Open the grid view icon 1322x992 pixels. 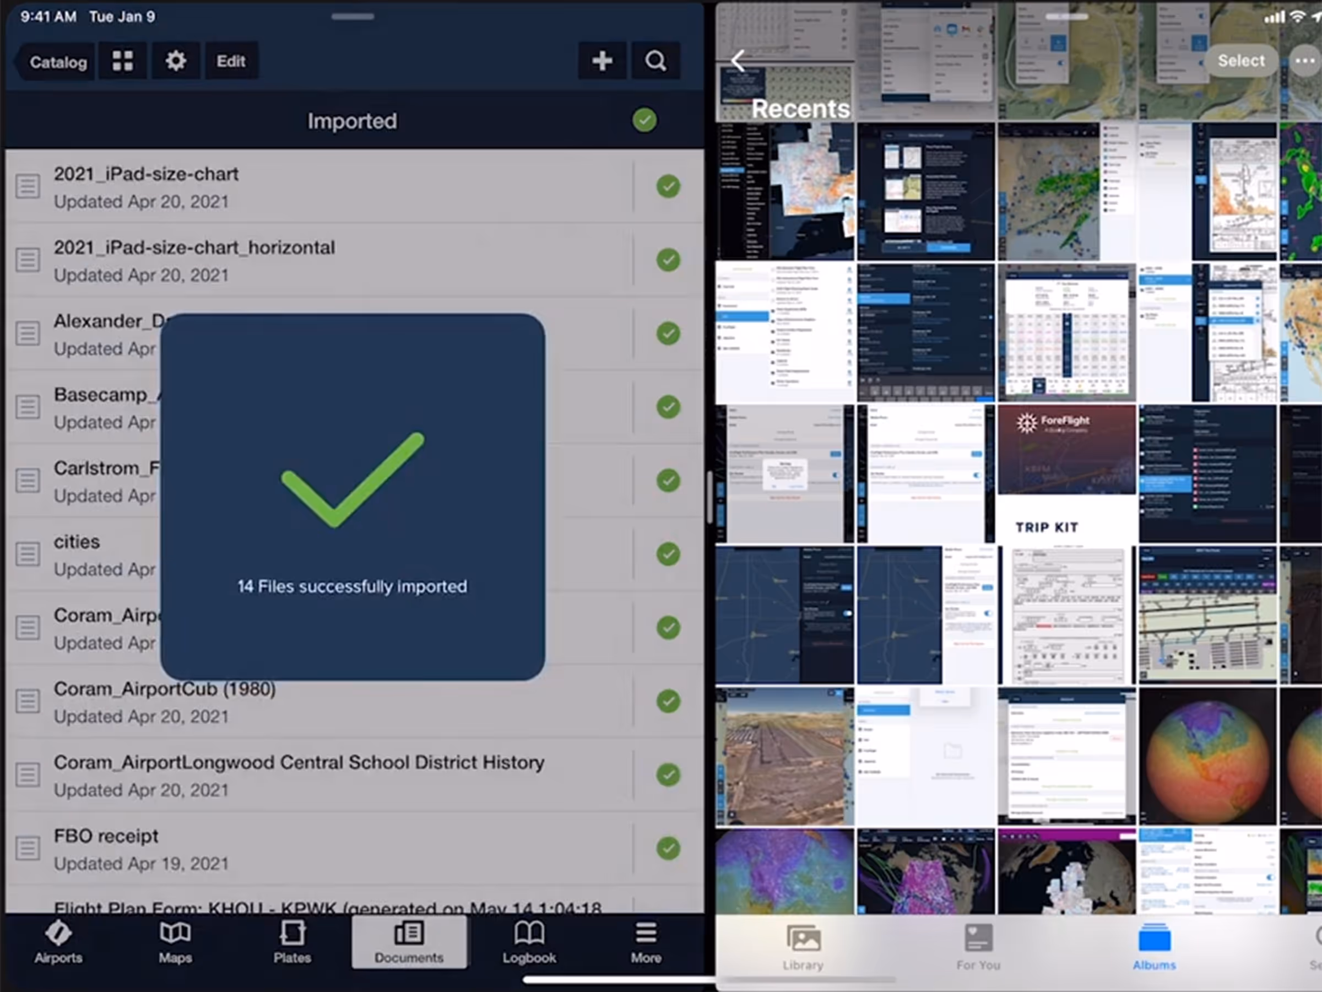(x=122, y=61)
